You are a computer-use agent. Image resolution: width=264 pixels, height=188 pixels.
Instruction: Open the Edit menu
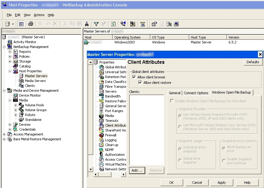(x=18, y=15)
